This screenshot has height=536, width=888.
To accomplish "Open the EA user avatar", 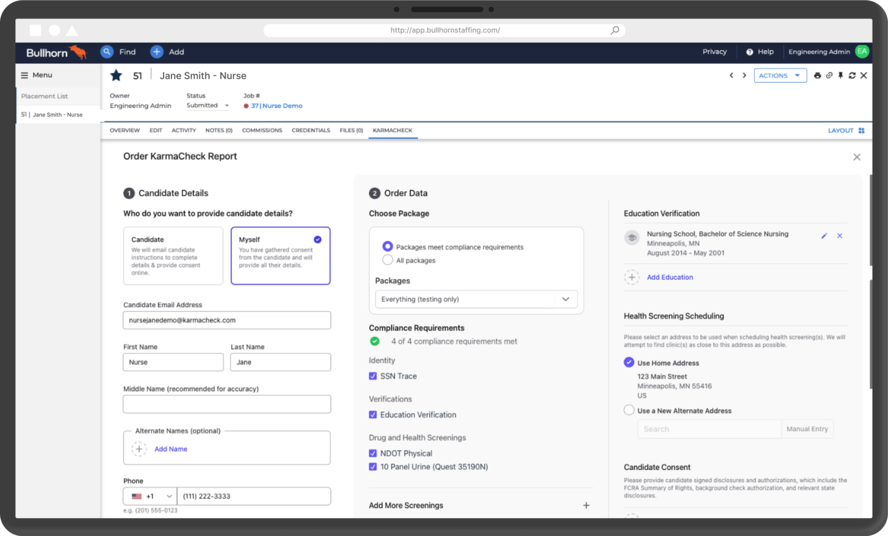I will coord(862,52).
